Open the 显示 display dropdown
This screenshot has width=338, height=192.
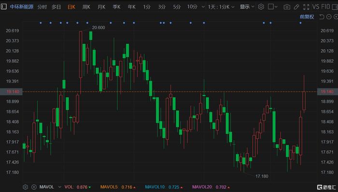247,7
